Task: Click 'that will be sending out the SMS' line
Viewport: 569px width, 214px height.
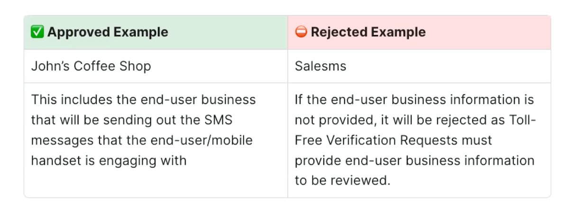Action: coord(132,120)
